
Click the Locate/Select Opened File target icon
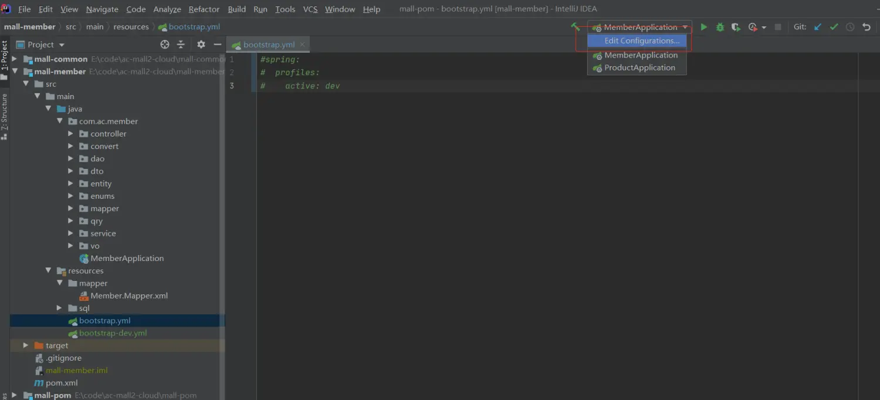pos(165,45)
